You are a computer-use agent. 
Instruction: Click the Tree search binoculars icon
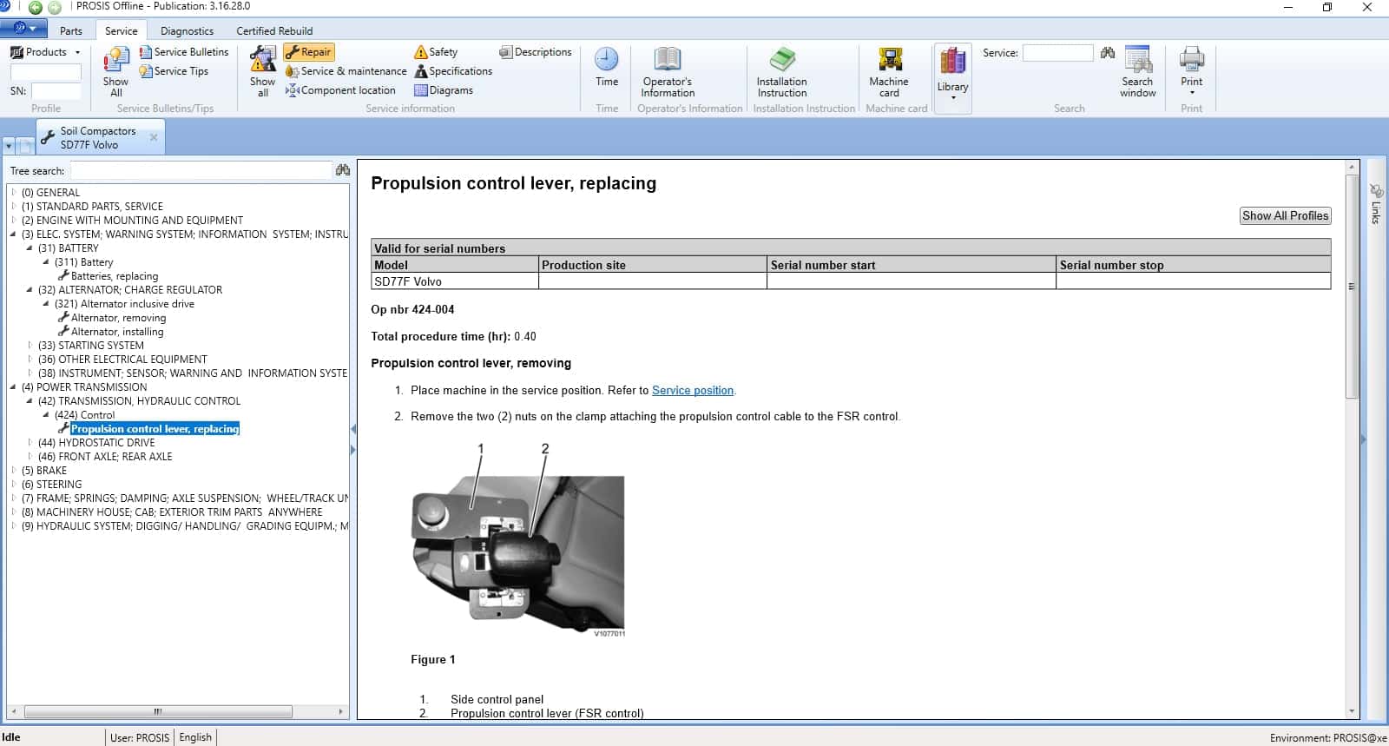pyautogui.click(x=343, y=170)
